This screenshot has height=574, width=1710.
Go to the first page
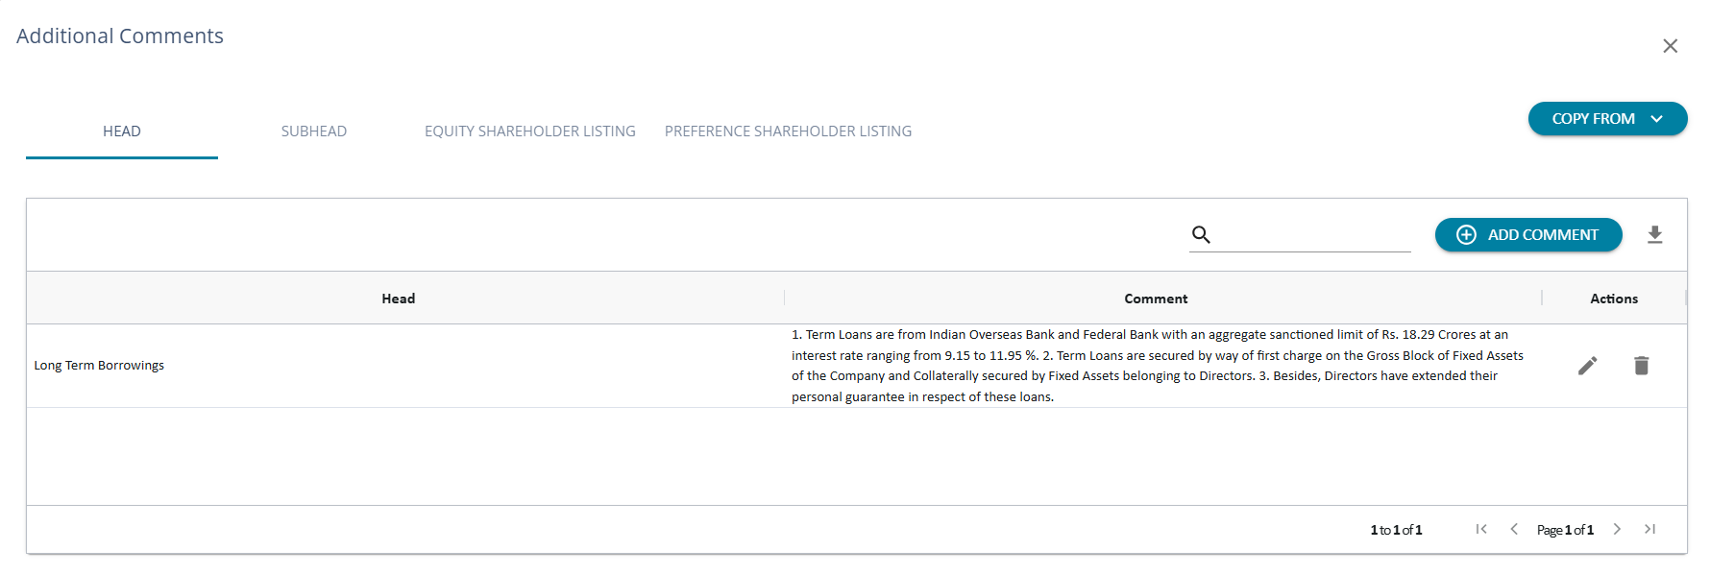pyautogui.click(x=1481, y=529)
